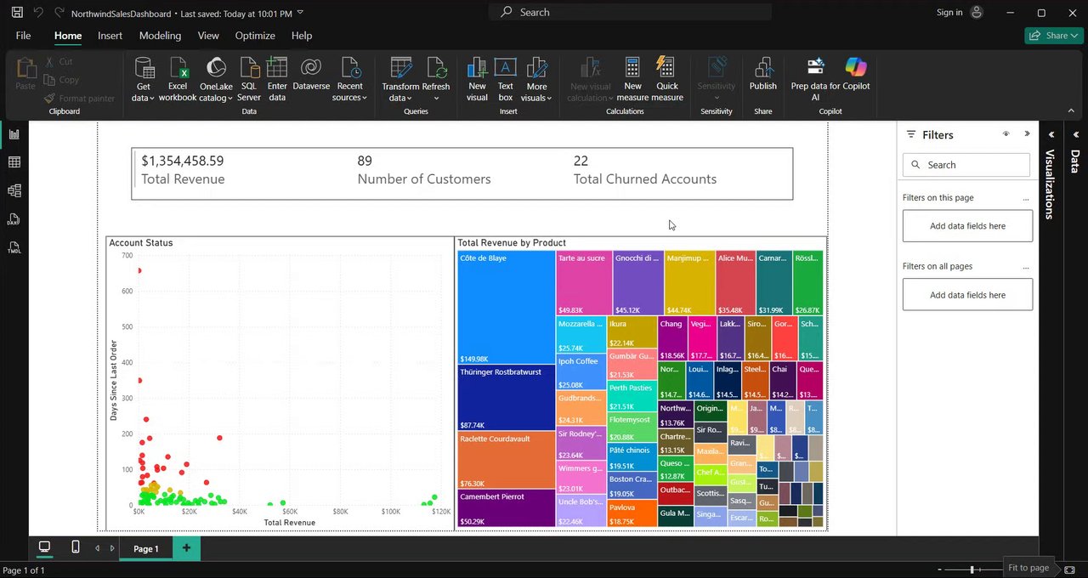Screen dimensions: 1088x578
Task: Expand the Visualizations pane
Action: pos(1051,134)
